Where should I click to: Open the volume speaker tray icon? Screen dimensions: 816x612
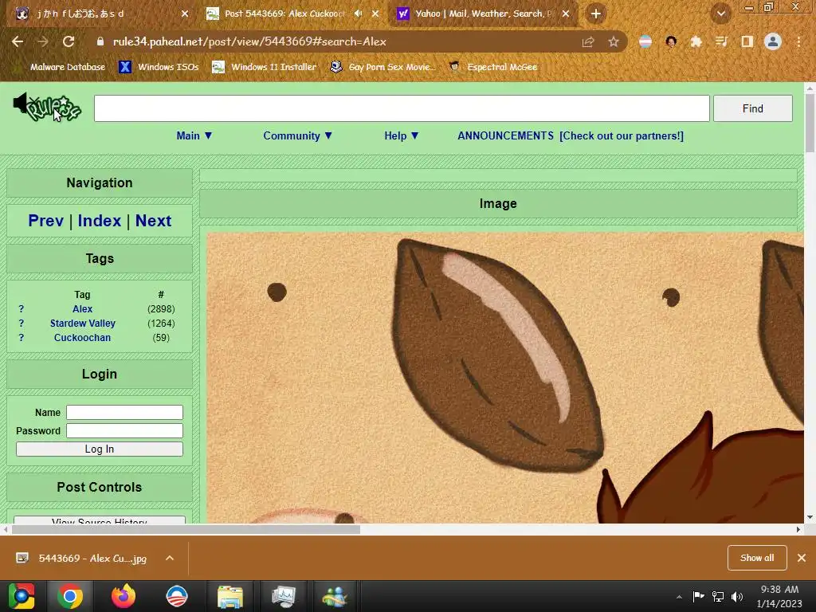737,596
